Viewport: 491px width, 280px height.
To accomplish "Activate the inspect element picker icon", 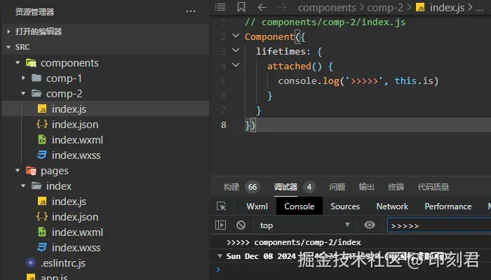I will (x=221, y=206).
